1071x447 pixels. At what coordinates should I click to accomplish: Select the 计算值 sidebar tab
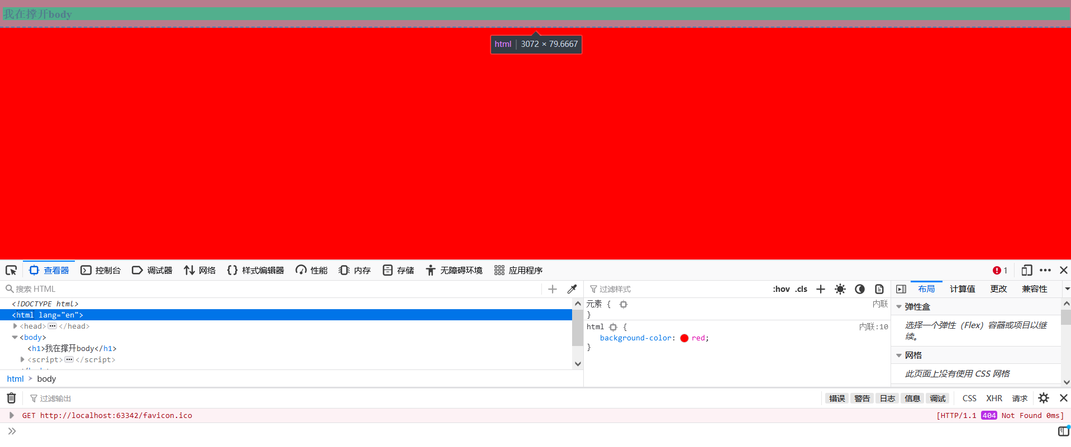click(963, 289)
